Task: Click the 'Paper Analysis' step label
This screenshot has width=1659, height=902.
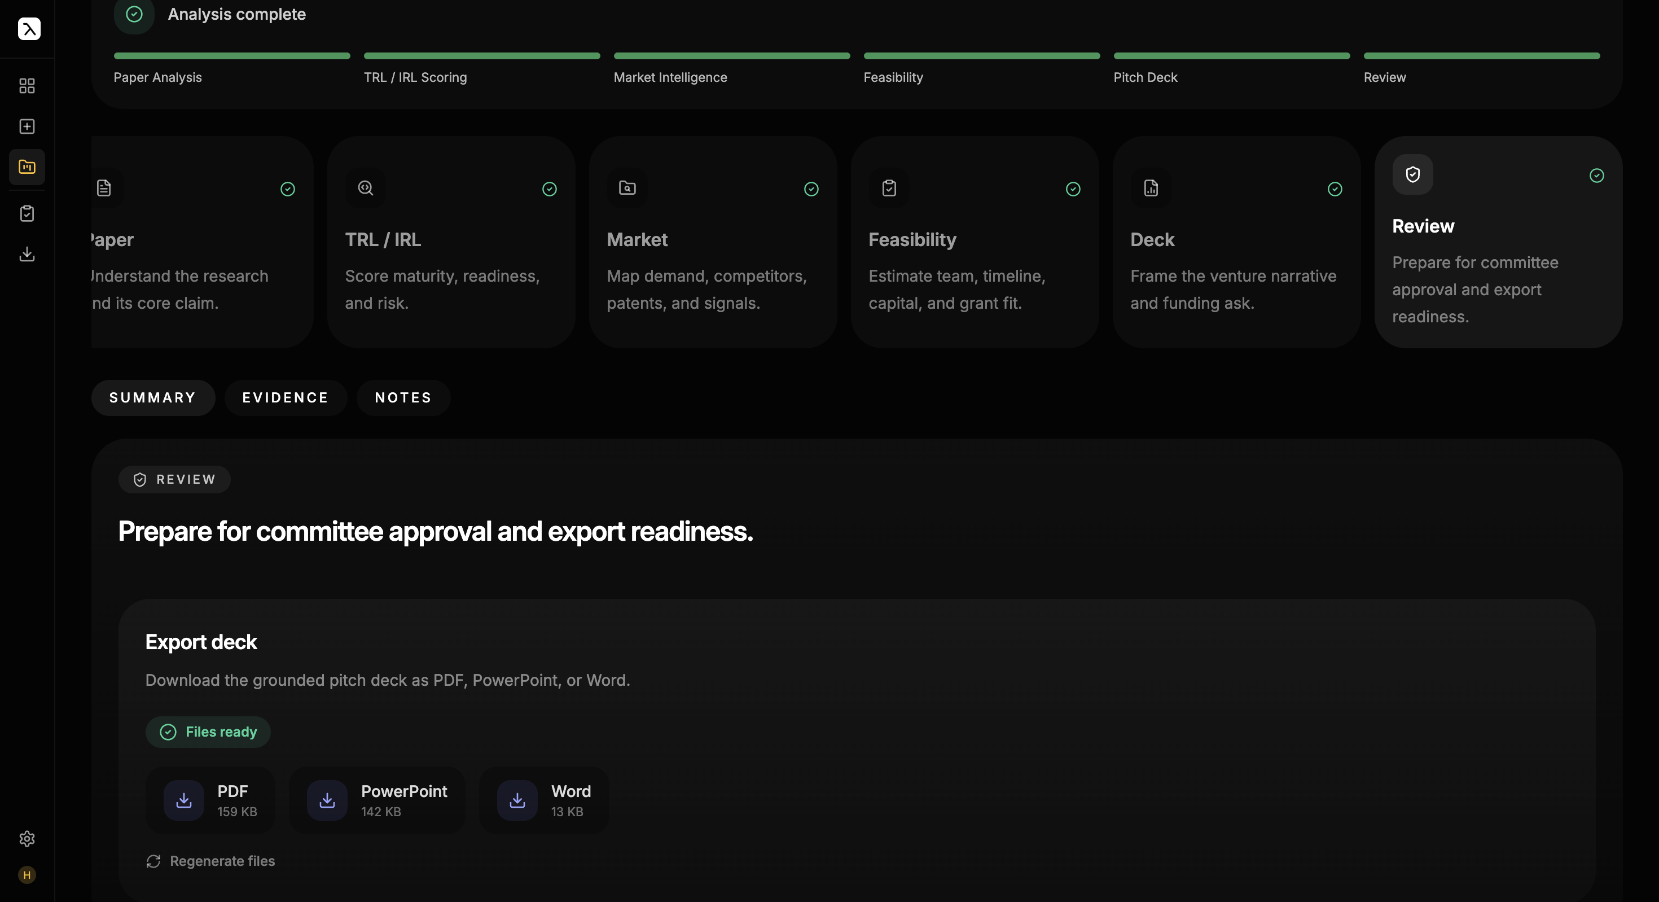Action: pyautogui.click(x=158, y=77)
